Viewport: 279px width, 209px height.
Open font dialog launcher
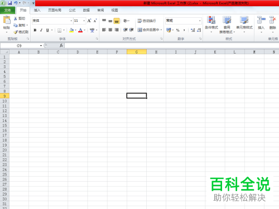(97, 38)
